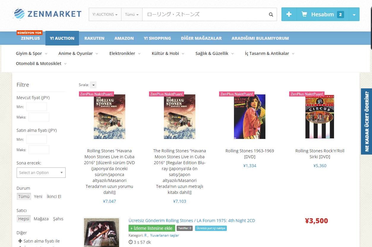Click Mevcut fiyat Min input
The height and width of the screenshot is (247, 372).
(37, 107)
